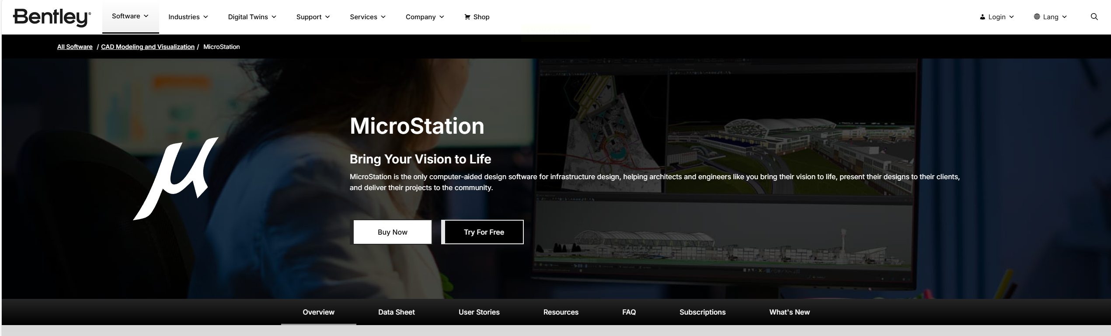Viewport: 1111px width, 336px height.
Task: Click the shopping cart icon
Action: coord(467,17)
